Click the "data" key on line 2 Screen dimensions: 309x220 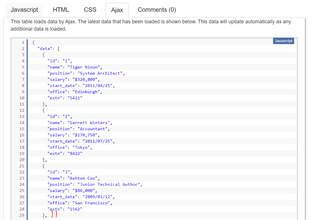click(x=45, y=49)
